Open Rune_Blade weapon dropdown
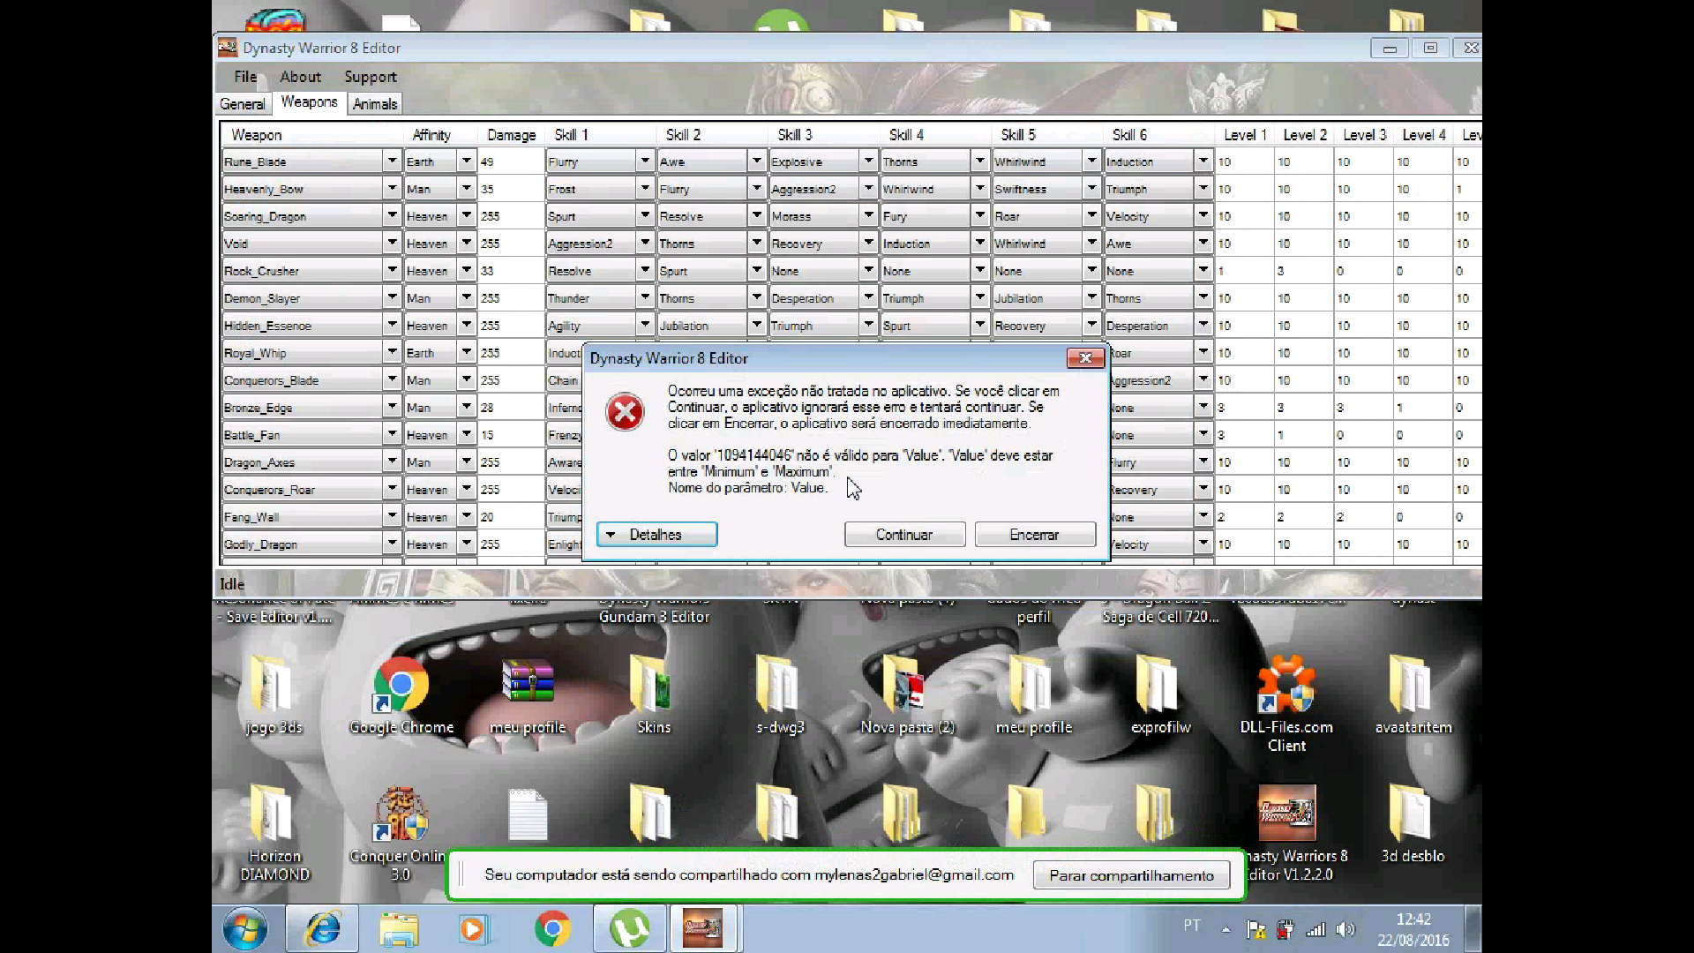The width and height of the screenshot is (1694, 953). tap(392, 161)
